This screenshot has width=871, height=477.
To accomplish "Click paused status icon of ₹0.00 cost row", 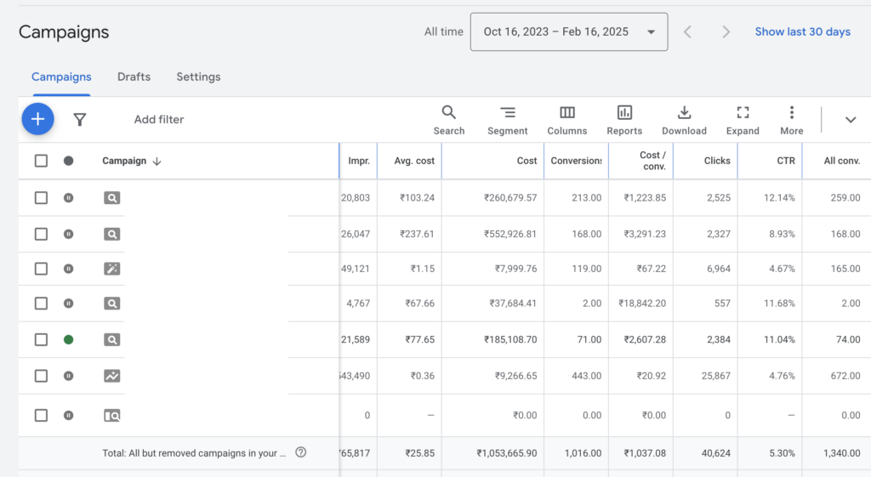I will 68,415.
